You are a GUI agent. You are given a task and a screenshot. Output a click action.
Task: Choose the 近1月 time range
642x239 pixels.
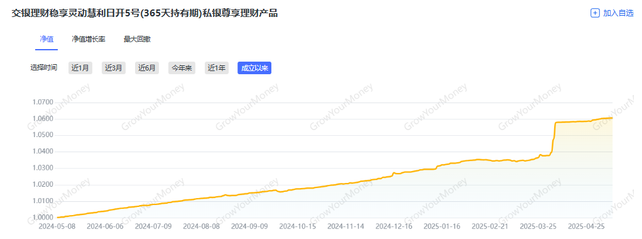point(80,68)
